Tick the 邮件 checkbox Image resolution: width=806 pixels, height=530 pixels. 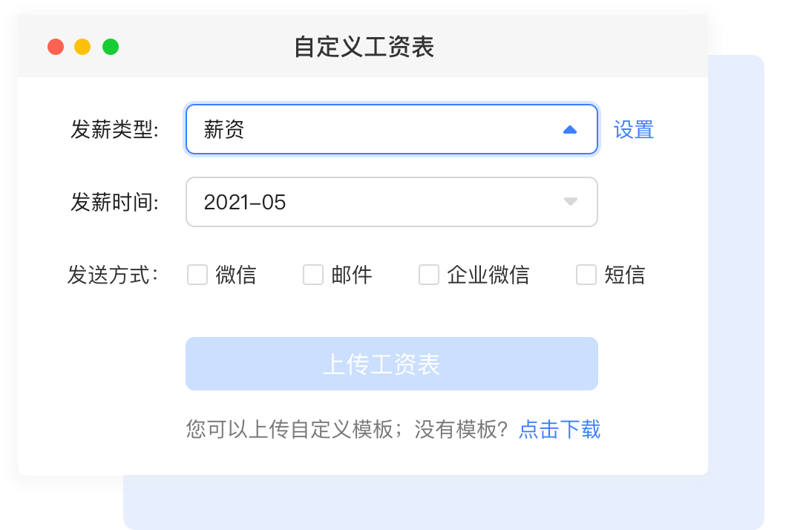(x=313, y=275)
